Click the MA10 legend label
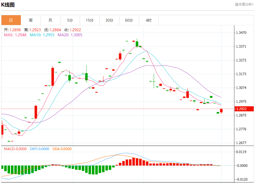Screen dimensions: 256x183 click(x=42, y=35)
